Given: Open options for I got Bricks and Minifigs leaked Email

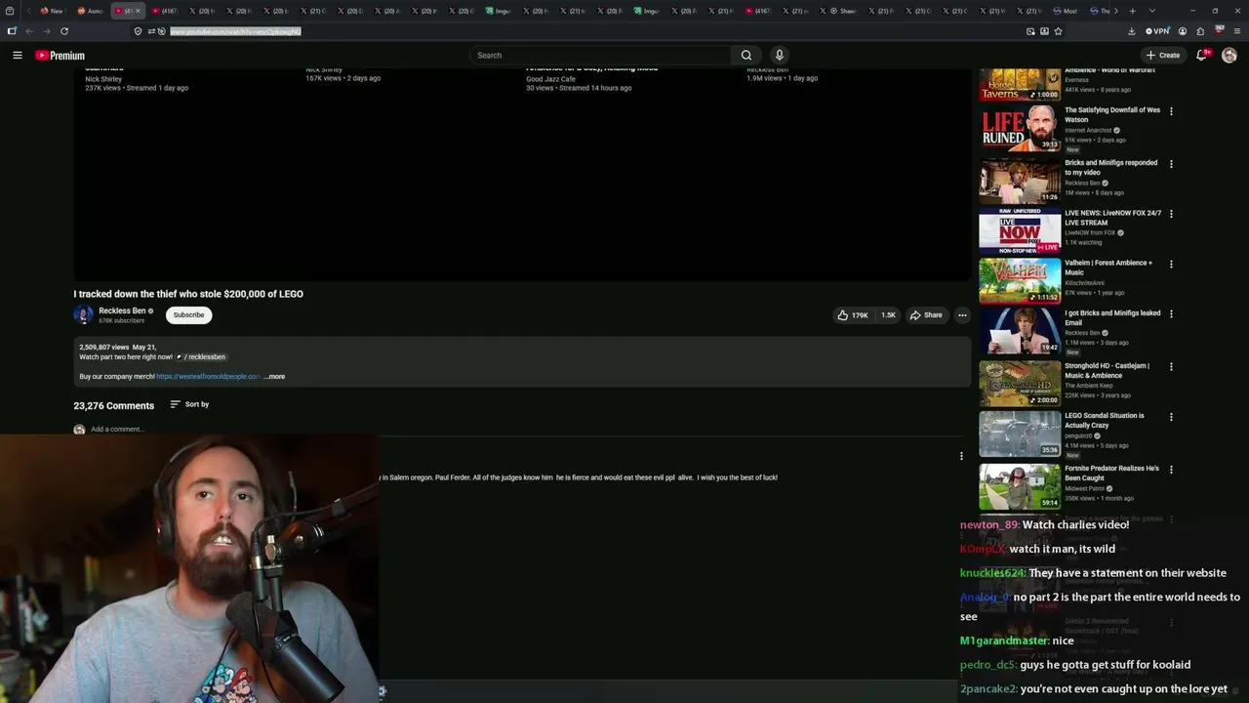Looking at the screenshot, I should click(1171, 314).
